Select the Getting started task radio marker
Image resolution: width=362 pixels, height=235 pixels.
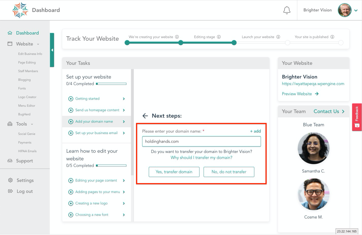(x=71, y=99)
